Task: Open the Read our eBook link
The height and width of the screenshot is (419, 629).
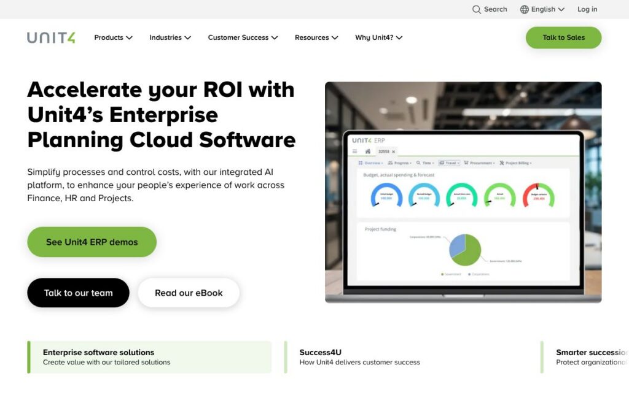Action: click(189, 293)
